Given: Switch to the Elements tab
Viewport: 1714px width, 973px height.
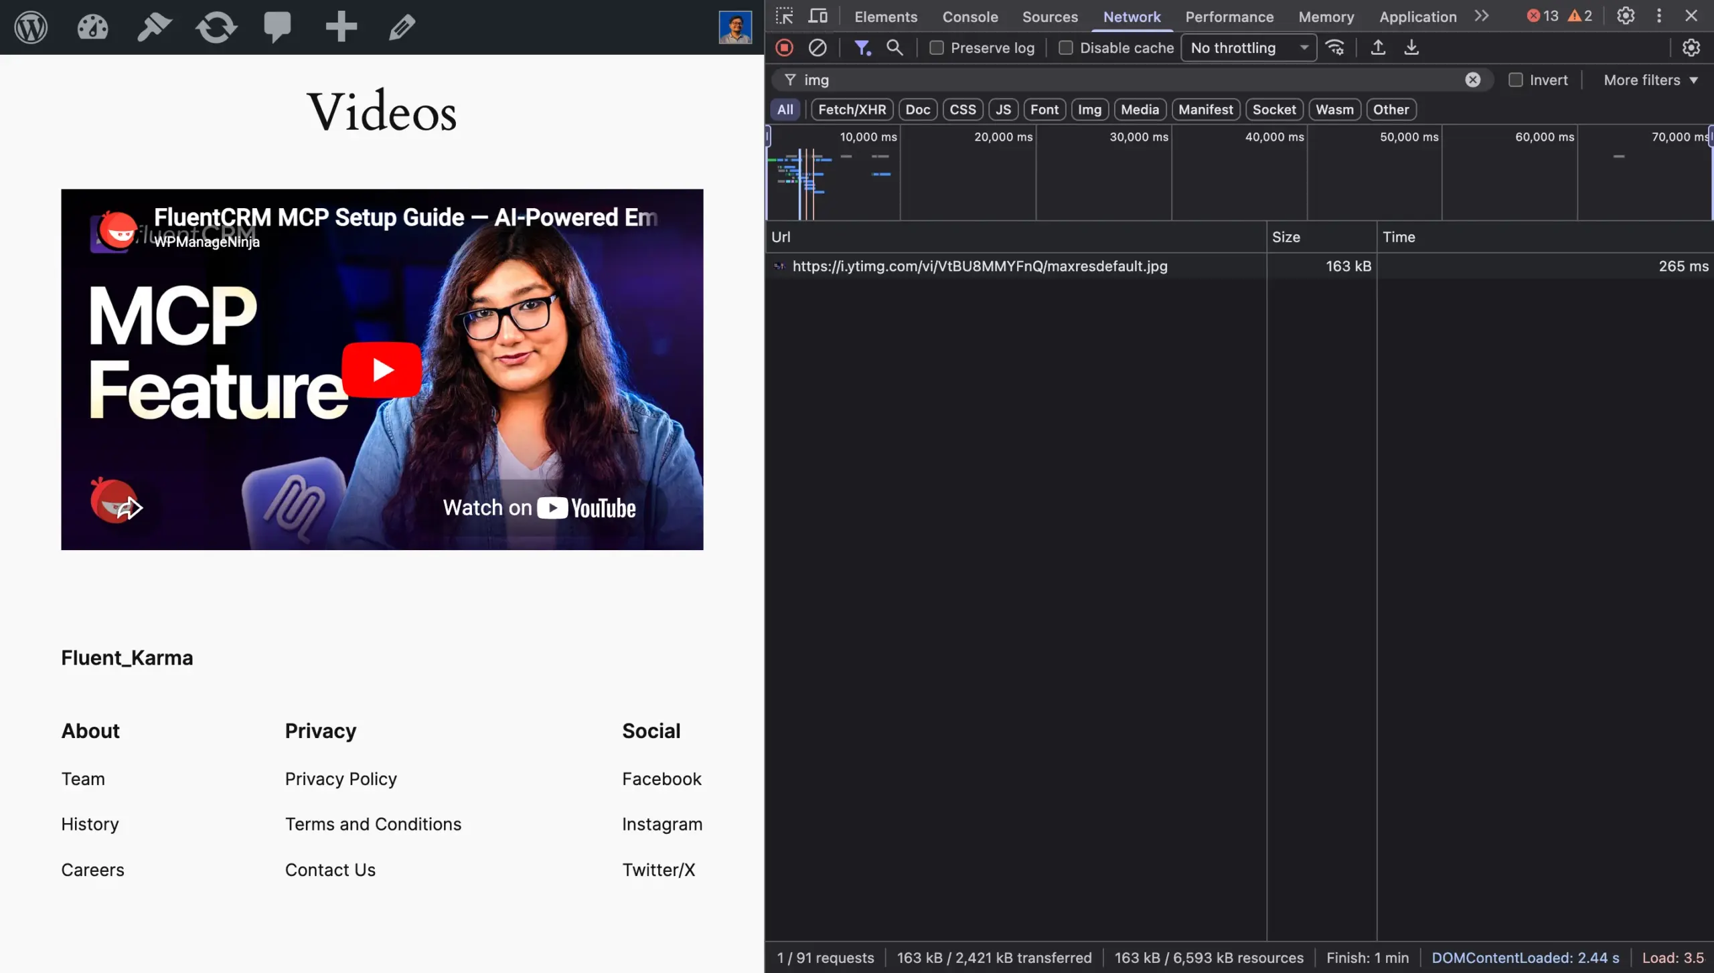Looking at the screenshot, I should pyautogui.click(x=886, y=17).
